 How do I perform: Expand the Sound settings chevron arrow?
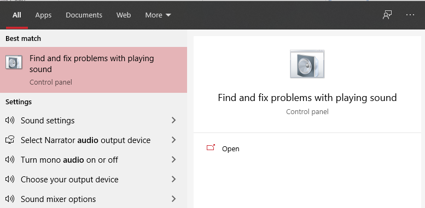click(x=174, y=120)
